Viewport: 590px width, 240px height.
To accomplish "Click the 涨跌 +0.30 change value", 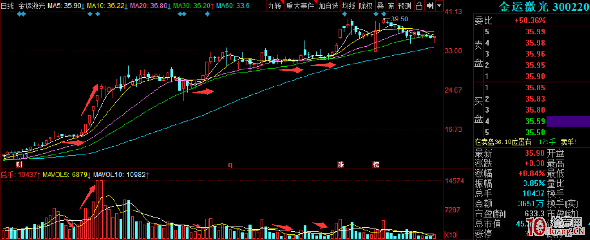I will (535, 163).
